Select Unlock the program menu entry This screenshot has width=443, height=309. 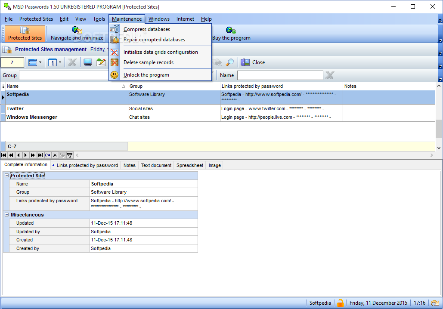pyautogui.click(x=160, y=75)
